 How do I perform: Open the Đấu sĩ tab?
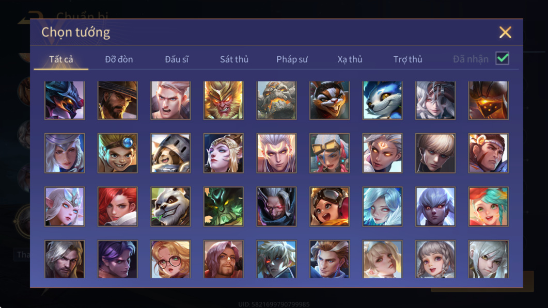click(177, 59)
